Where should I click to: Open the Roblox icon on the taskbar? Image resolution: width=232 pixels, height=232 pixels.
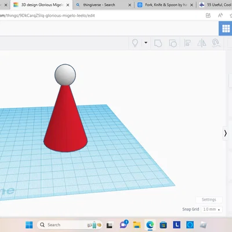(x=203, y=225)
